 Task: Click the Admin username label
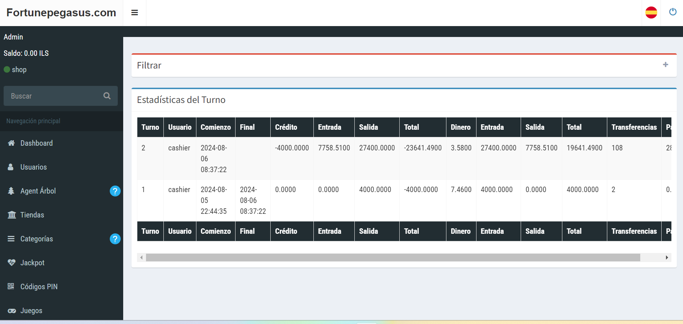point(13,37)
